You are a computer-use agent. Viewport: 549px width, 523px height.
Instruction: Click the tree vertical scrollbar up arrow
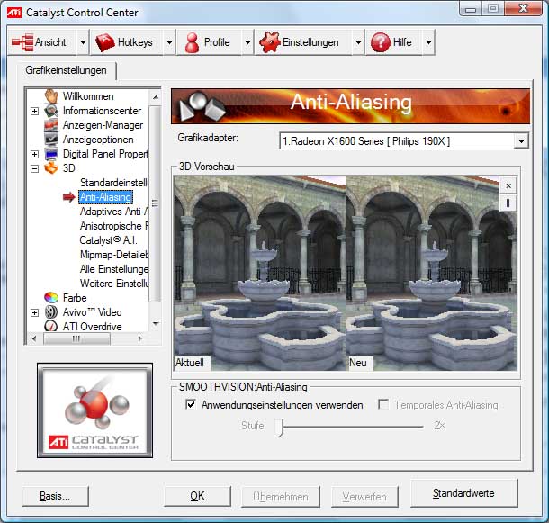[156, 97]
